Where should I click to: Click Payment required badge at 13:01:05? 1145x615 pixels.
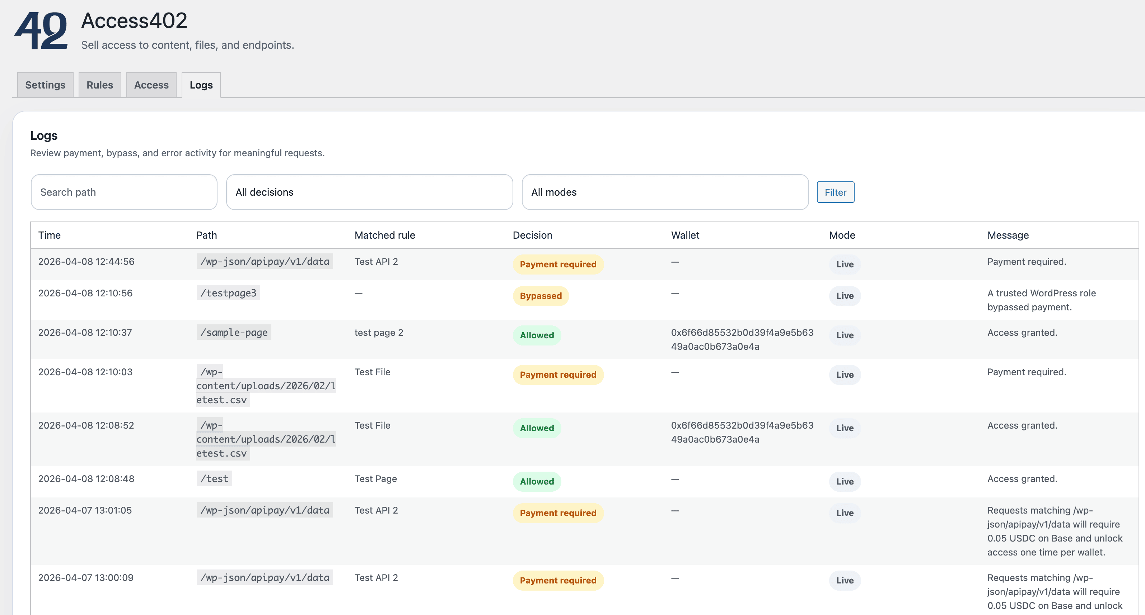click(x=558, y=512)
